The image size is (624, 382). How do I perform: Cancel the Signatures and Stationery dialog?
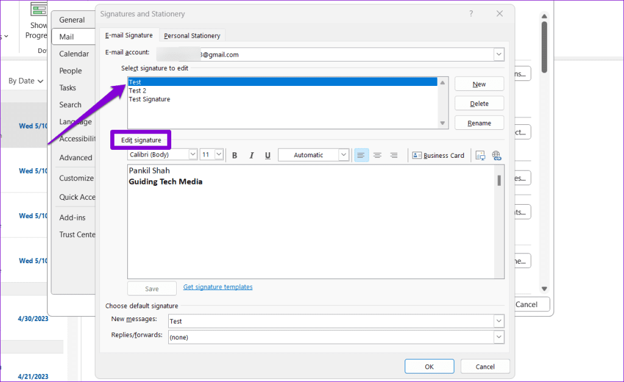pyautogui.click(x=485, y=367)
